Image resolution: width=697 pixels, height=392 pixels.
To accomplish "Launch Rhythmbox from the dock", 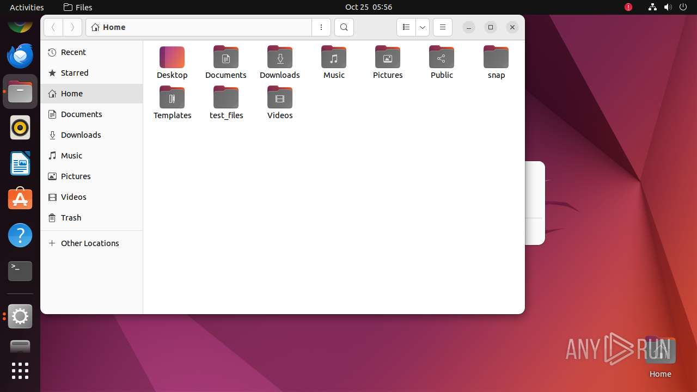I will tap(20, 127).
